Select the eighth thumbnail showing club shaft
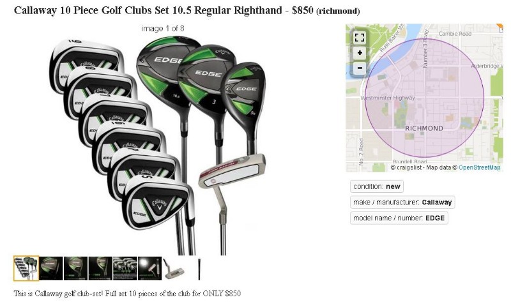Screen dimensions: 511x302 (199, 268)
